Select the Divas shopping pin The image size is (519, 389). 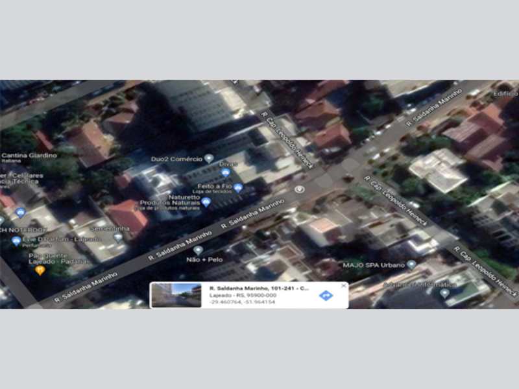click(x=225, y=172)
